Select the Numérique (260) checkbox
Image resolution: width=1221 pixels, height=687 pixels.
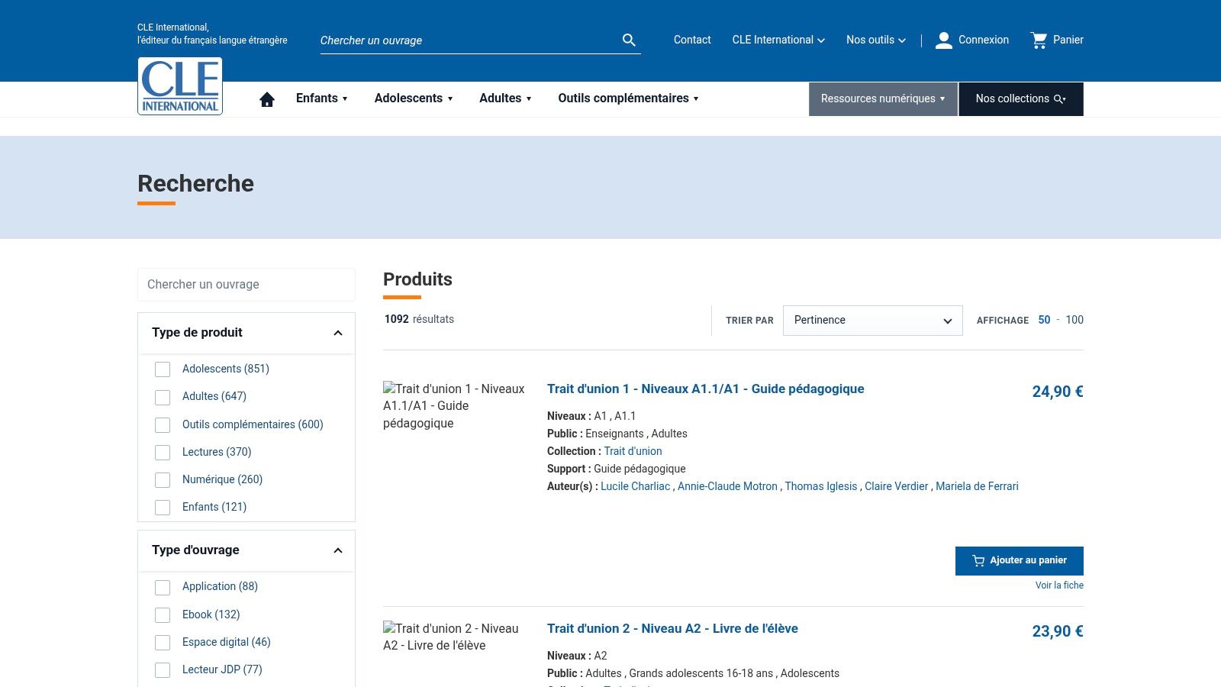pos(163,480)
